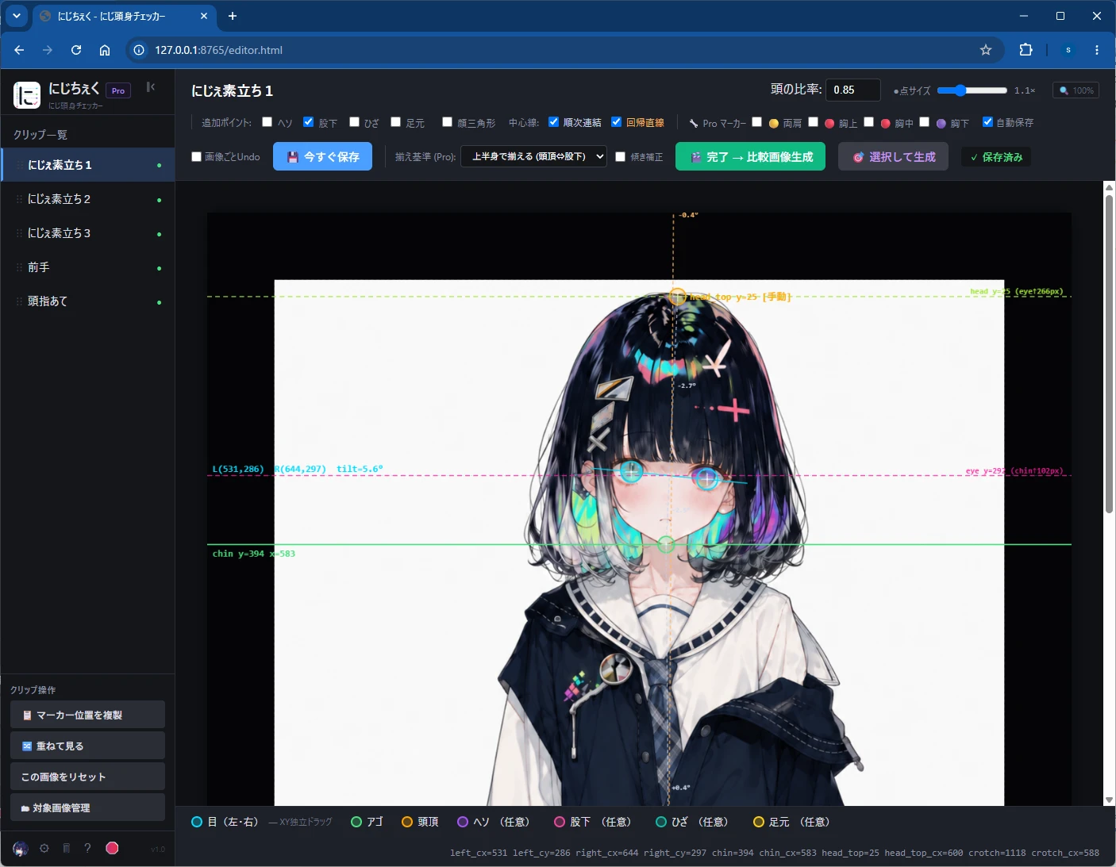Select the にじぇ素立ち1 clip
The height and width of the screenshot is (867, 1116).
(x=88, y=165)
